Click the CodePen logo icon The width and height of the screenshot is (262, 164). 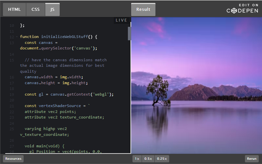(234, 11)
